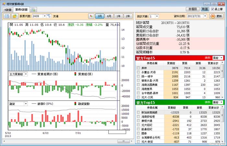Toggle the 最上層 always-on-top checkbox
Viewport: 227px width, 146px height.
tap(212, 9)
